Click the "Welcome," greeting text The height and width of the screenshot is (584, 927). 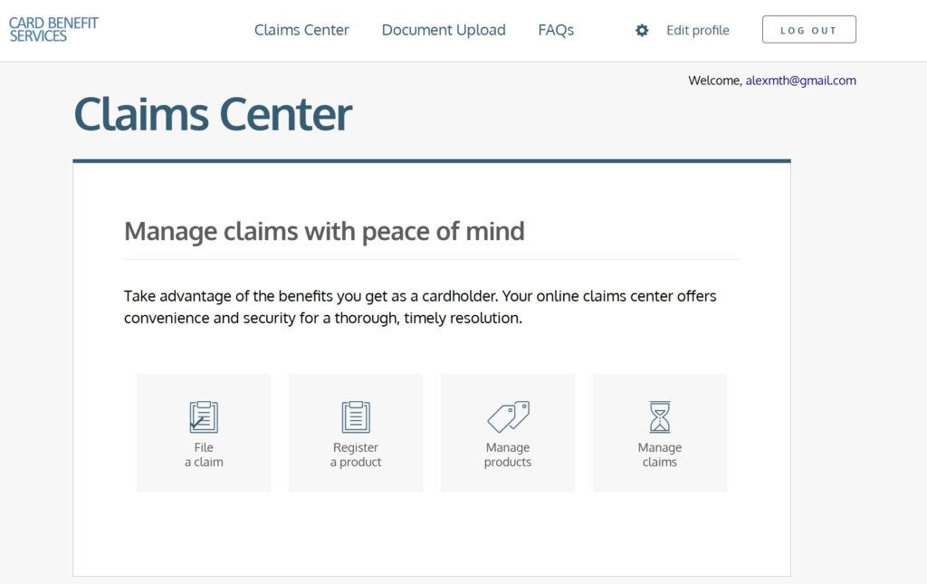(x=714, y=81)
